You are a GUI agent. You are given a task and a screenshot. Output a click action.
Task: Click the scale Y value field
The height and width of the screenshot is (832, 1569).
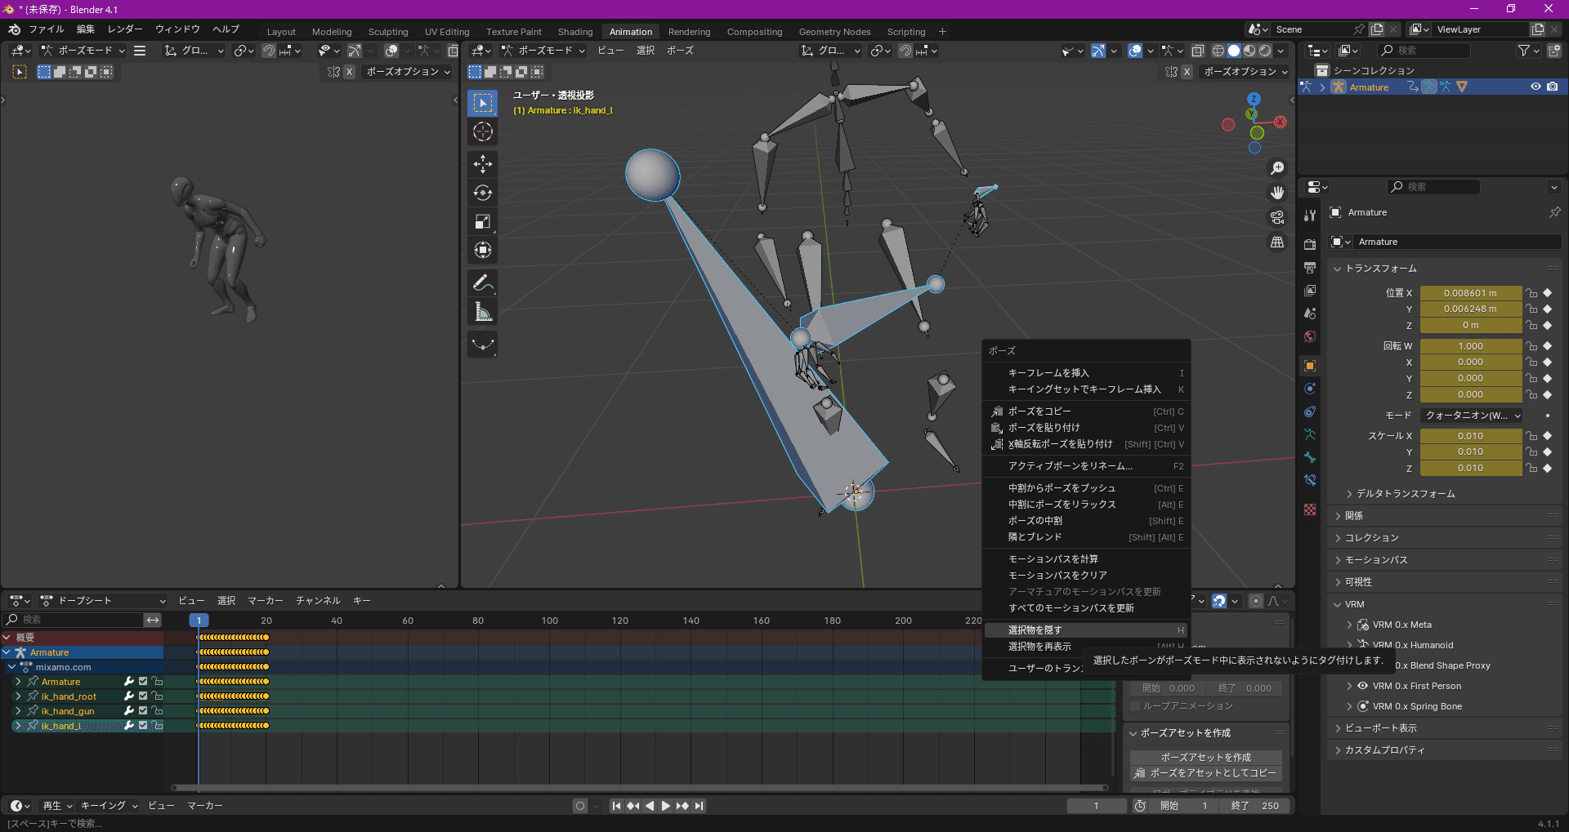point(1471,452)
